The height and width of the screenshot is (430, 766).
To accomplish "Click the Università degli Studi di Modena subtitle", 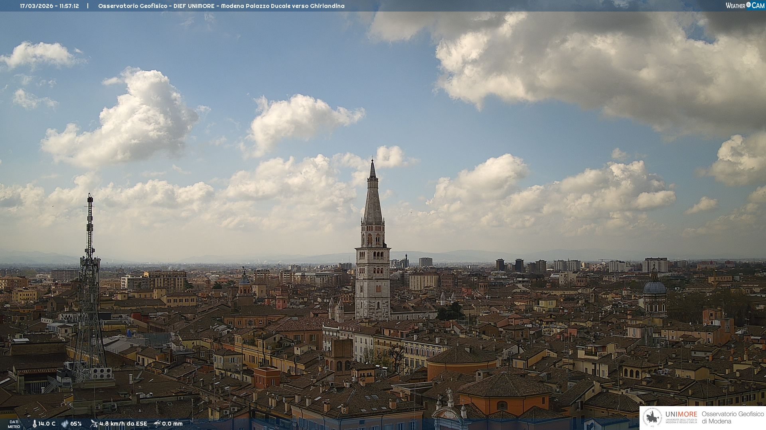I will click(x=681, y=421).
